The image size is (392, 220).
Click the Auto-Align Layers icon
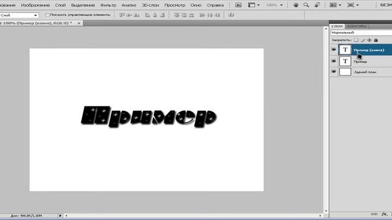tap(232, 15)
